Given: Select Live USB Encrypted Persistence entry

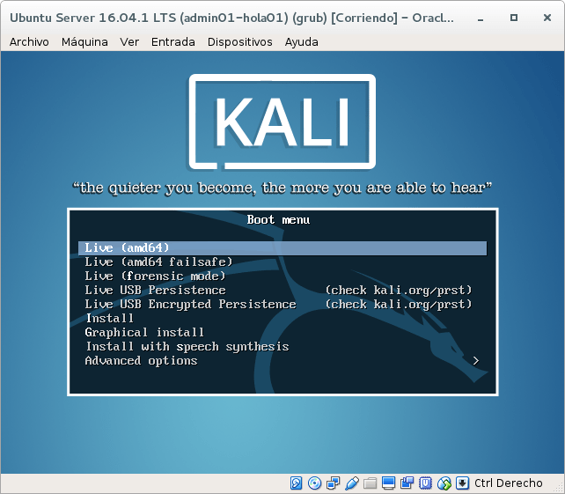Looking at the screenshot, I should pos(282,305).
